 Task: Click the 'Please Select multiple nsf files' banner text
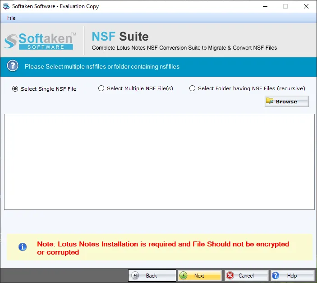pyautogui.click(x=102, y=67)
